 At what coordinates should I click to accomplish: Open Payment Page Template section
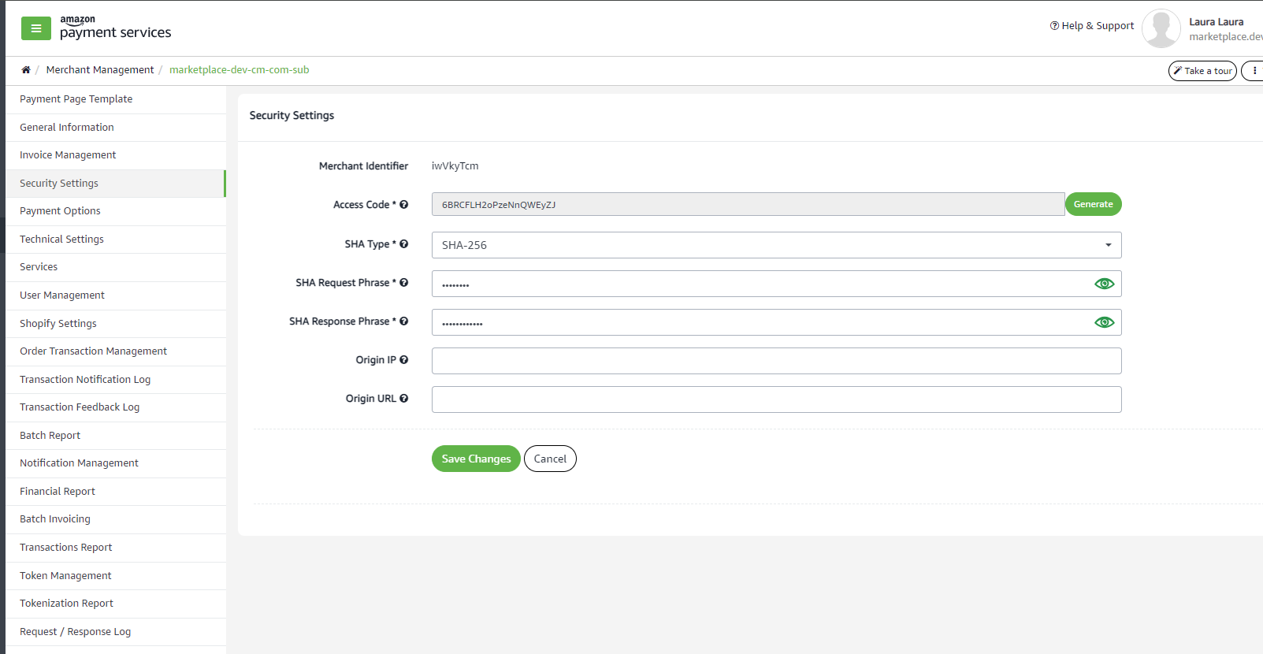116,99
